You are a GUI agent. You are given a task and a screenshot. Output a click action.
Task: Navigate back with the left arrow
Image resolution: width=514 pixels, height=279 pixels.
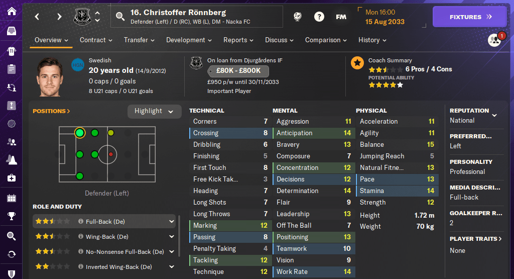[x=37, y=17]
